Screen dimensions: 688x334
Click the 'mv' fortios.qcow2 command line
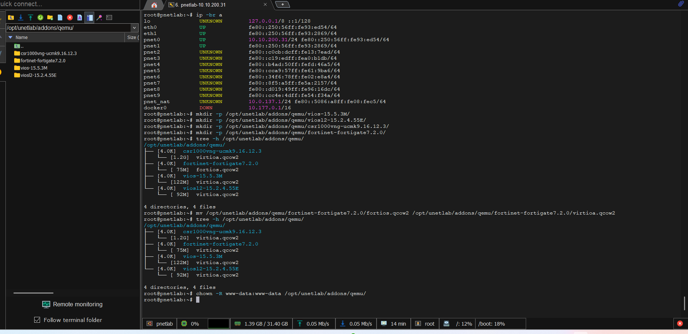pyautogui.click(x=379, y=213)
